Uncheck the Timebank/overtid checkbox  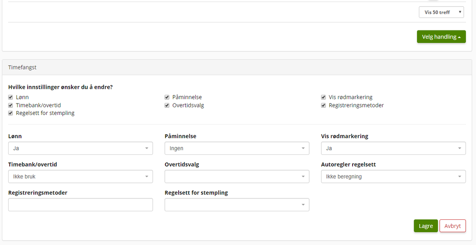coord(11,105)
